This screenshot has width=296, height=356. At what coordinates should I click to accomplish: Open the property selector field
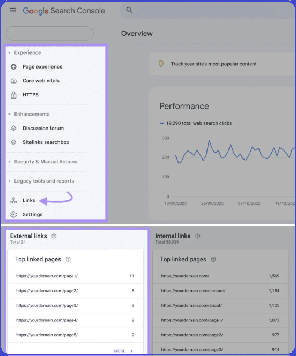pos(49,33)
